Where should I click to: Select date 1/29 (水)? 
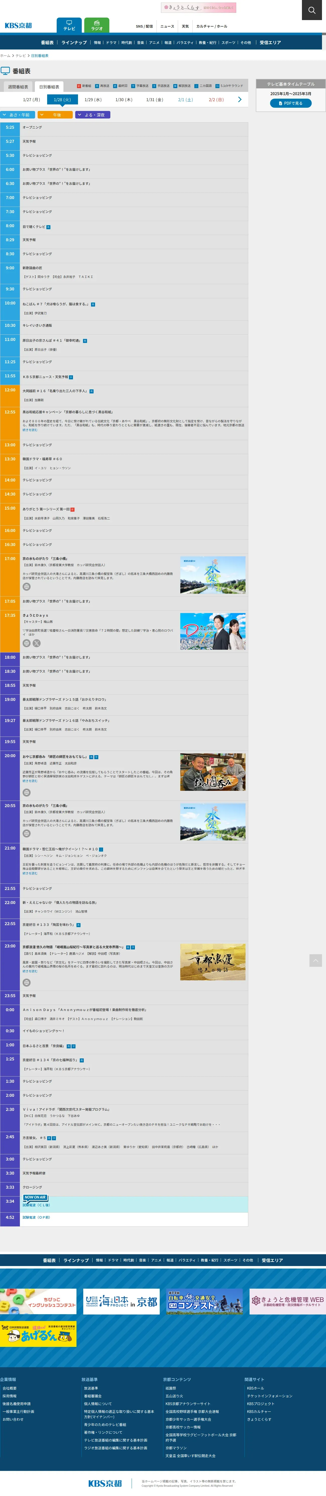[93, 100]
